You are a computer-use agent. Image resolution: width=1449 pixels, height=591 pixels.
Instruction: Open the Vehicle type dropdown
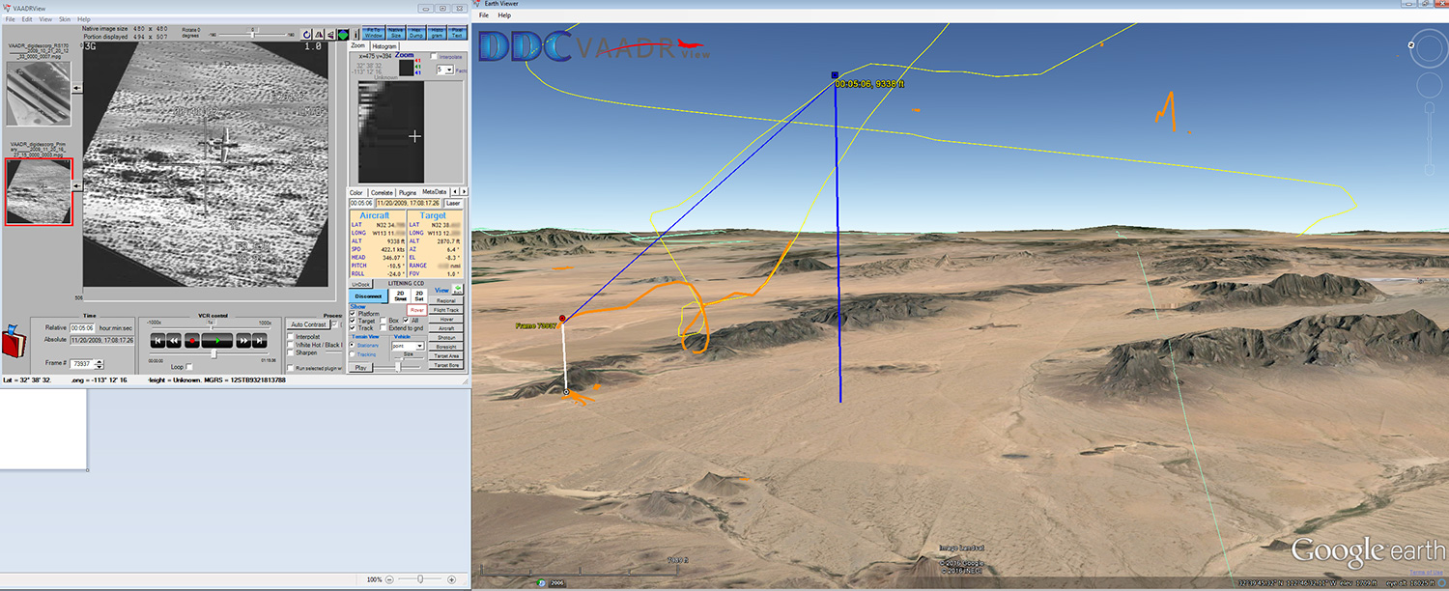click(x=419, y=345)
